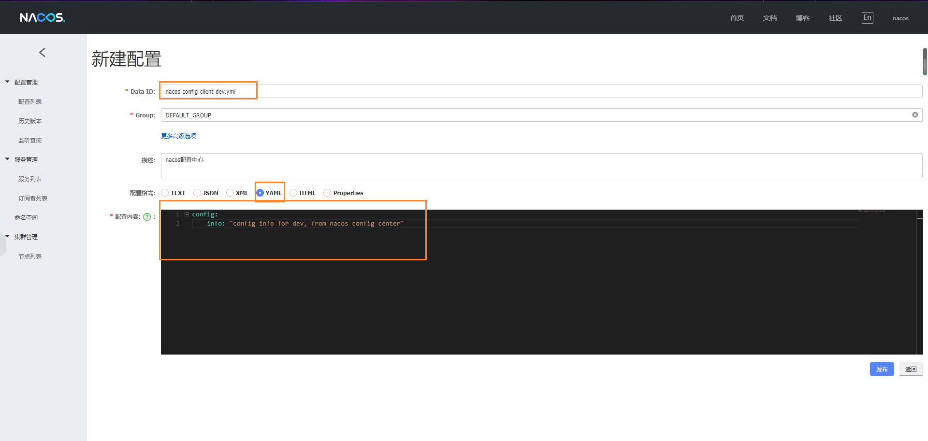
Task: Click 返回 back button
Action: (911, 369)
